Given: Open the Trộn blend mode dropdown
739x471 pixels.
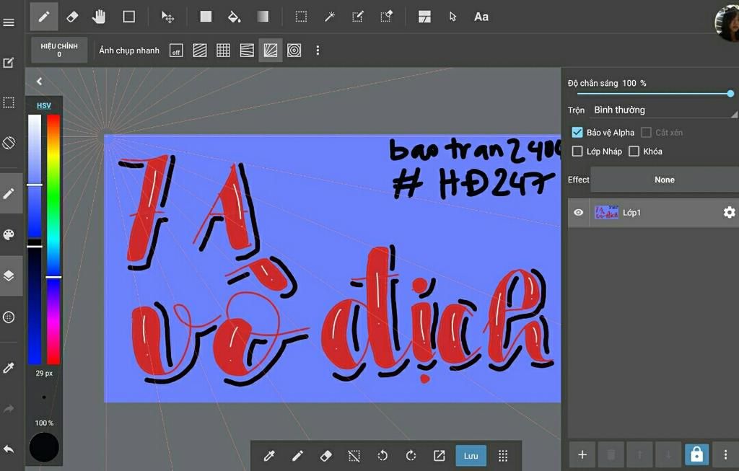Looking at the screenshot, I should coord(665,110).
